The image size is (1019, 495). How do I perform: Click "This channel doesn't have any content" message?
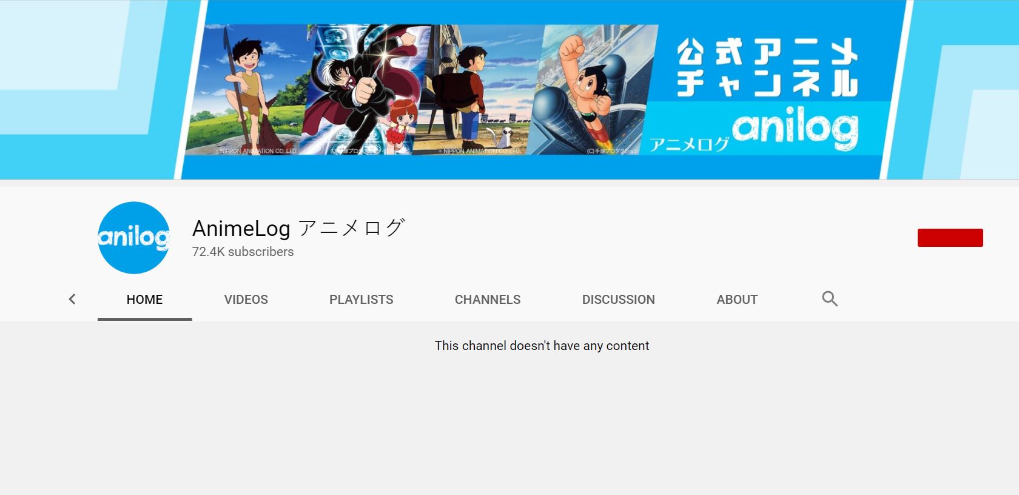point(542,346)
